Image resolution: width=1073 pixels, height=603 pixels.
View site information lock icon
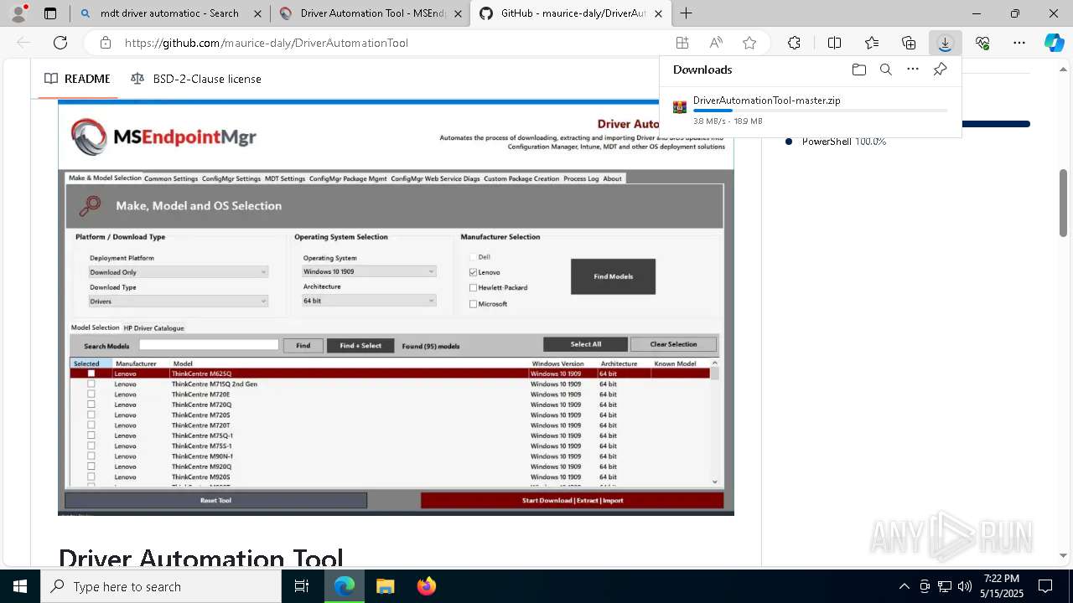(105, 43)
